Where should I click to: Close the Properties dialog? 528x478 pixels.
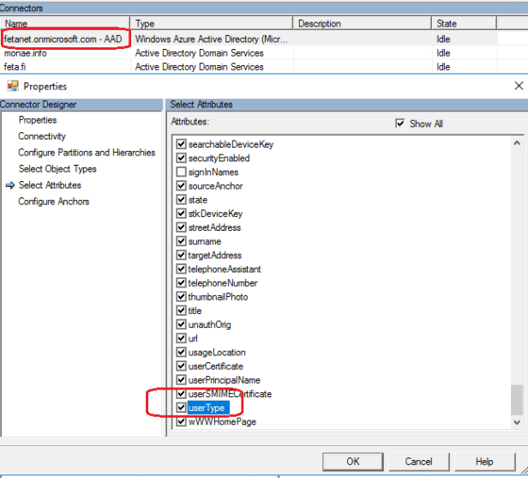(x=518, y=86)
